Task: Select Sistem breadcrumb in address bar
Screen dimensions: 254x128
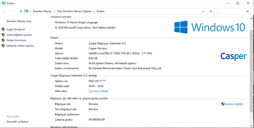Action: [x=100, y=11]
